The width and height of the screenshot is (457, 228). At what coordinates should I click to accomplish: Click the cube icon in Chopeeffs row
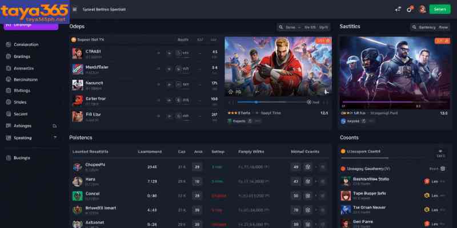(307, 167)
